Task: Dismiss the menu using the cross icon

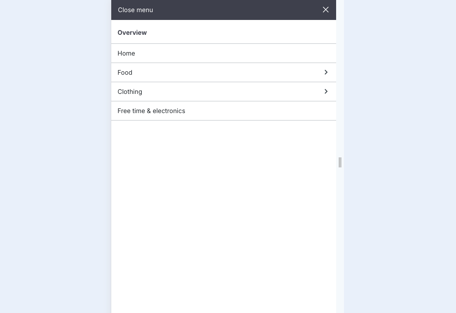Action: 326,10
